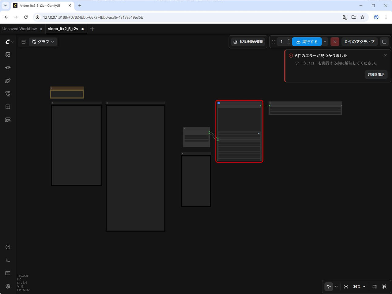This screenshot has height=294, width=392.
Task: Switch to the Unsaved Workflow tab
Action: pyautogui.click(x=20, y=29)
